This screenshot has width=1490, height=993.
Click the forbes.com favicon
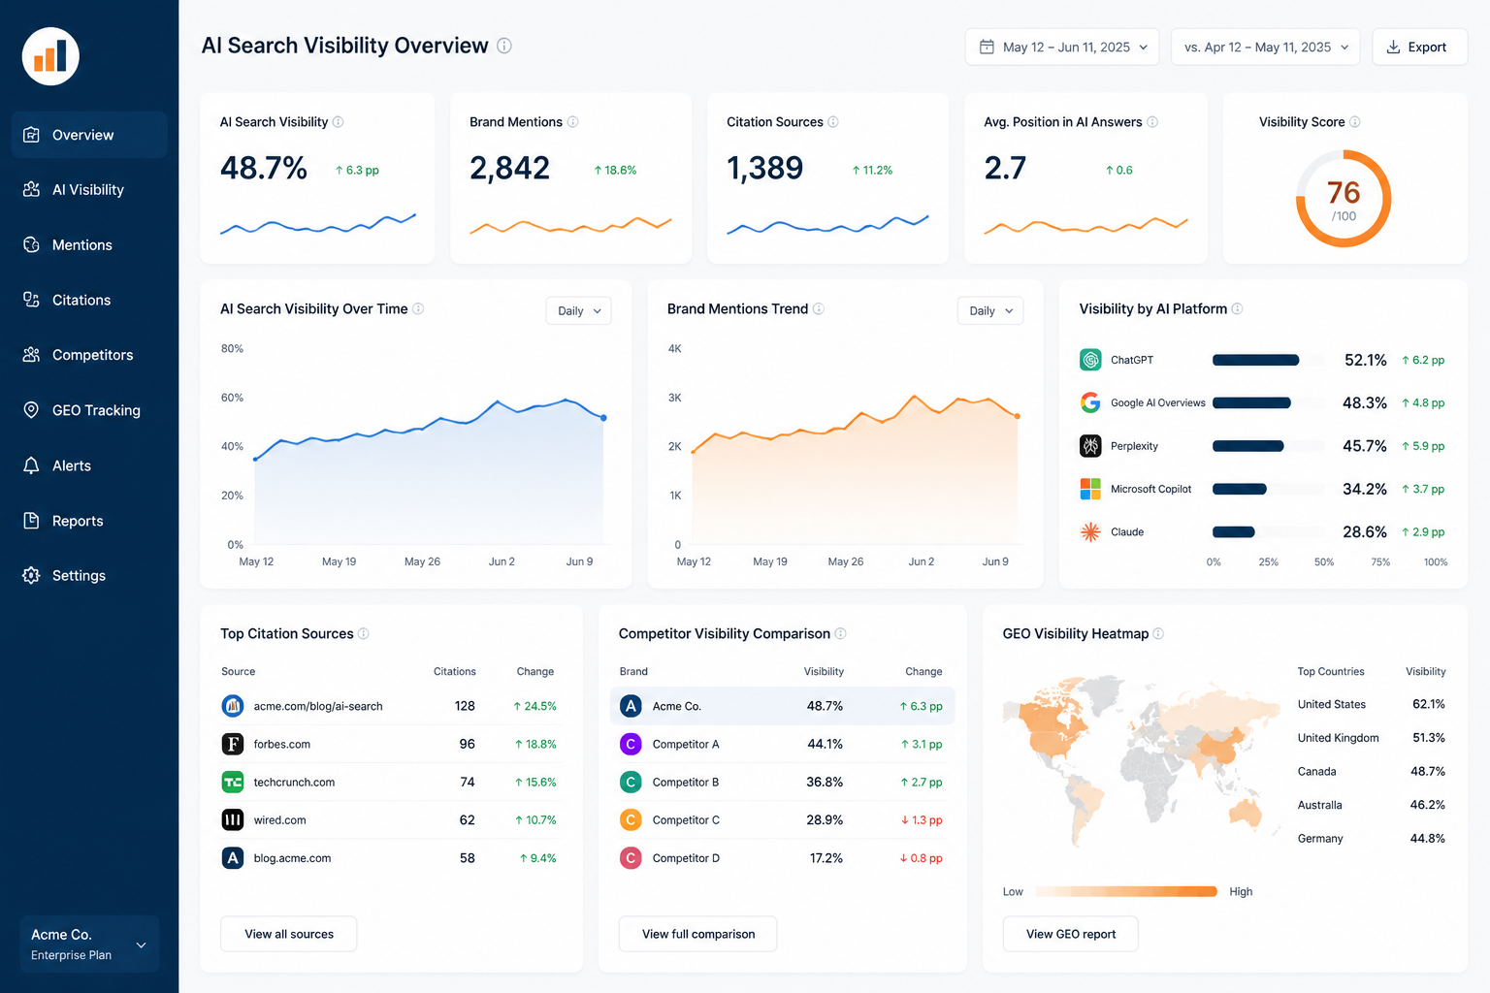pos(233,744)
